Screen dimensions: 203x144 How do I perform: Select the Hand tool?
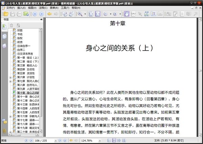click(127, 14)
